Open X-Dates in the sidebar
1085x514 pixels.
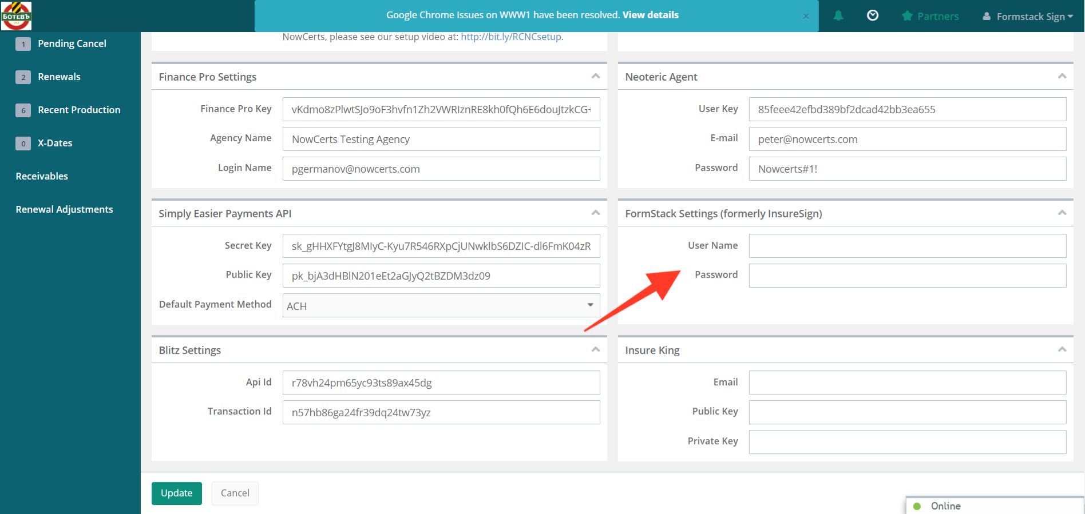click(x=55, y=143)
